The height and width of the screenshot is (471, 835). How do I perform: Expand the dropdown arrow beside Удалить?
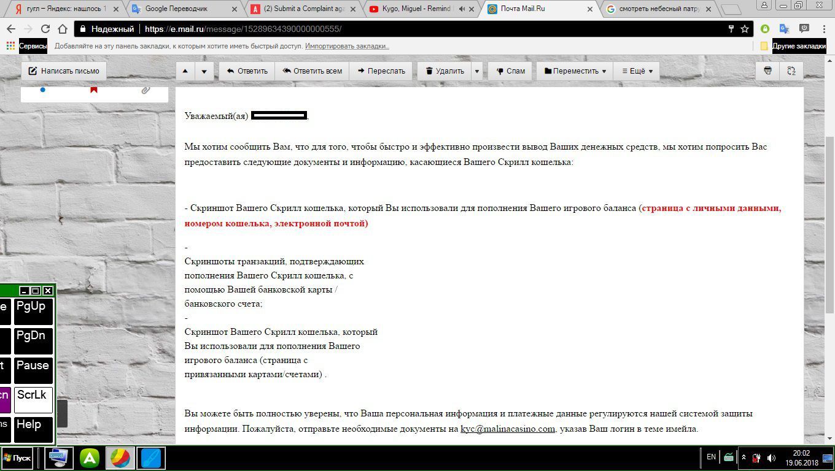point(477,71)
